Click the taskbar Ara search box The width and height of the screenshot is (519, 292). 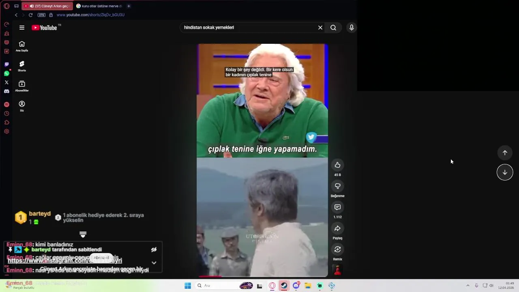point(223,286)
